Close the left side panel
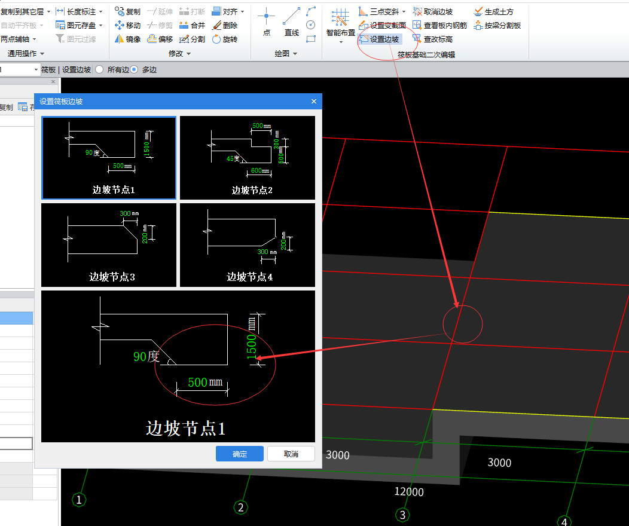629x526 pixels. pyautogui.click(x=53, y=81)
